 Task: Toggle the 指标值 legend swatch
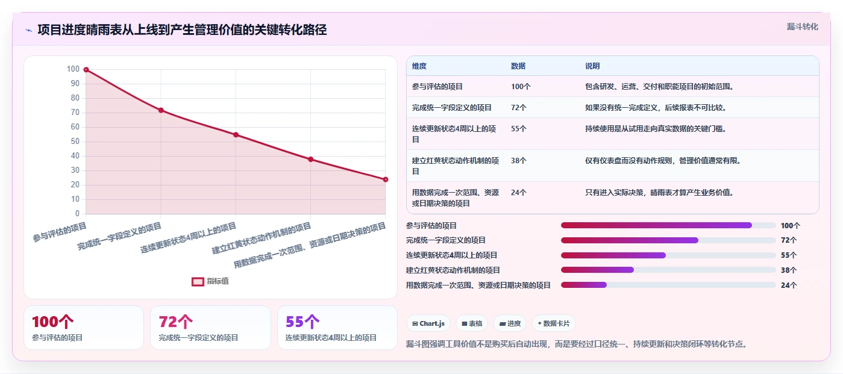[x=198, y=281]
